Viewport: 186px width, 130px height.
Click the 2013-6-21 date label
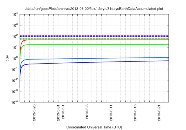(x=159, y=113)
